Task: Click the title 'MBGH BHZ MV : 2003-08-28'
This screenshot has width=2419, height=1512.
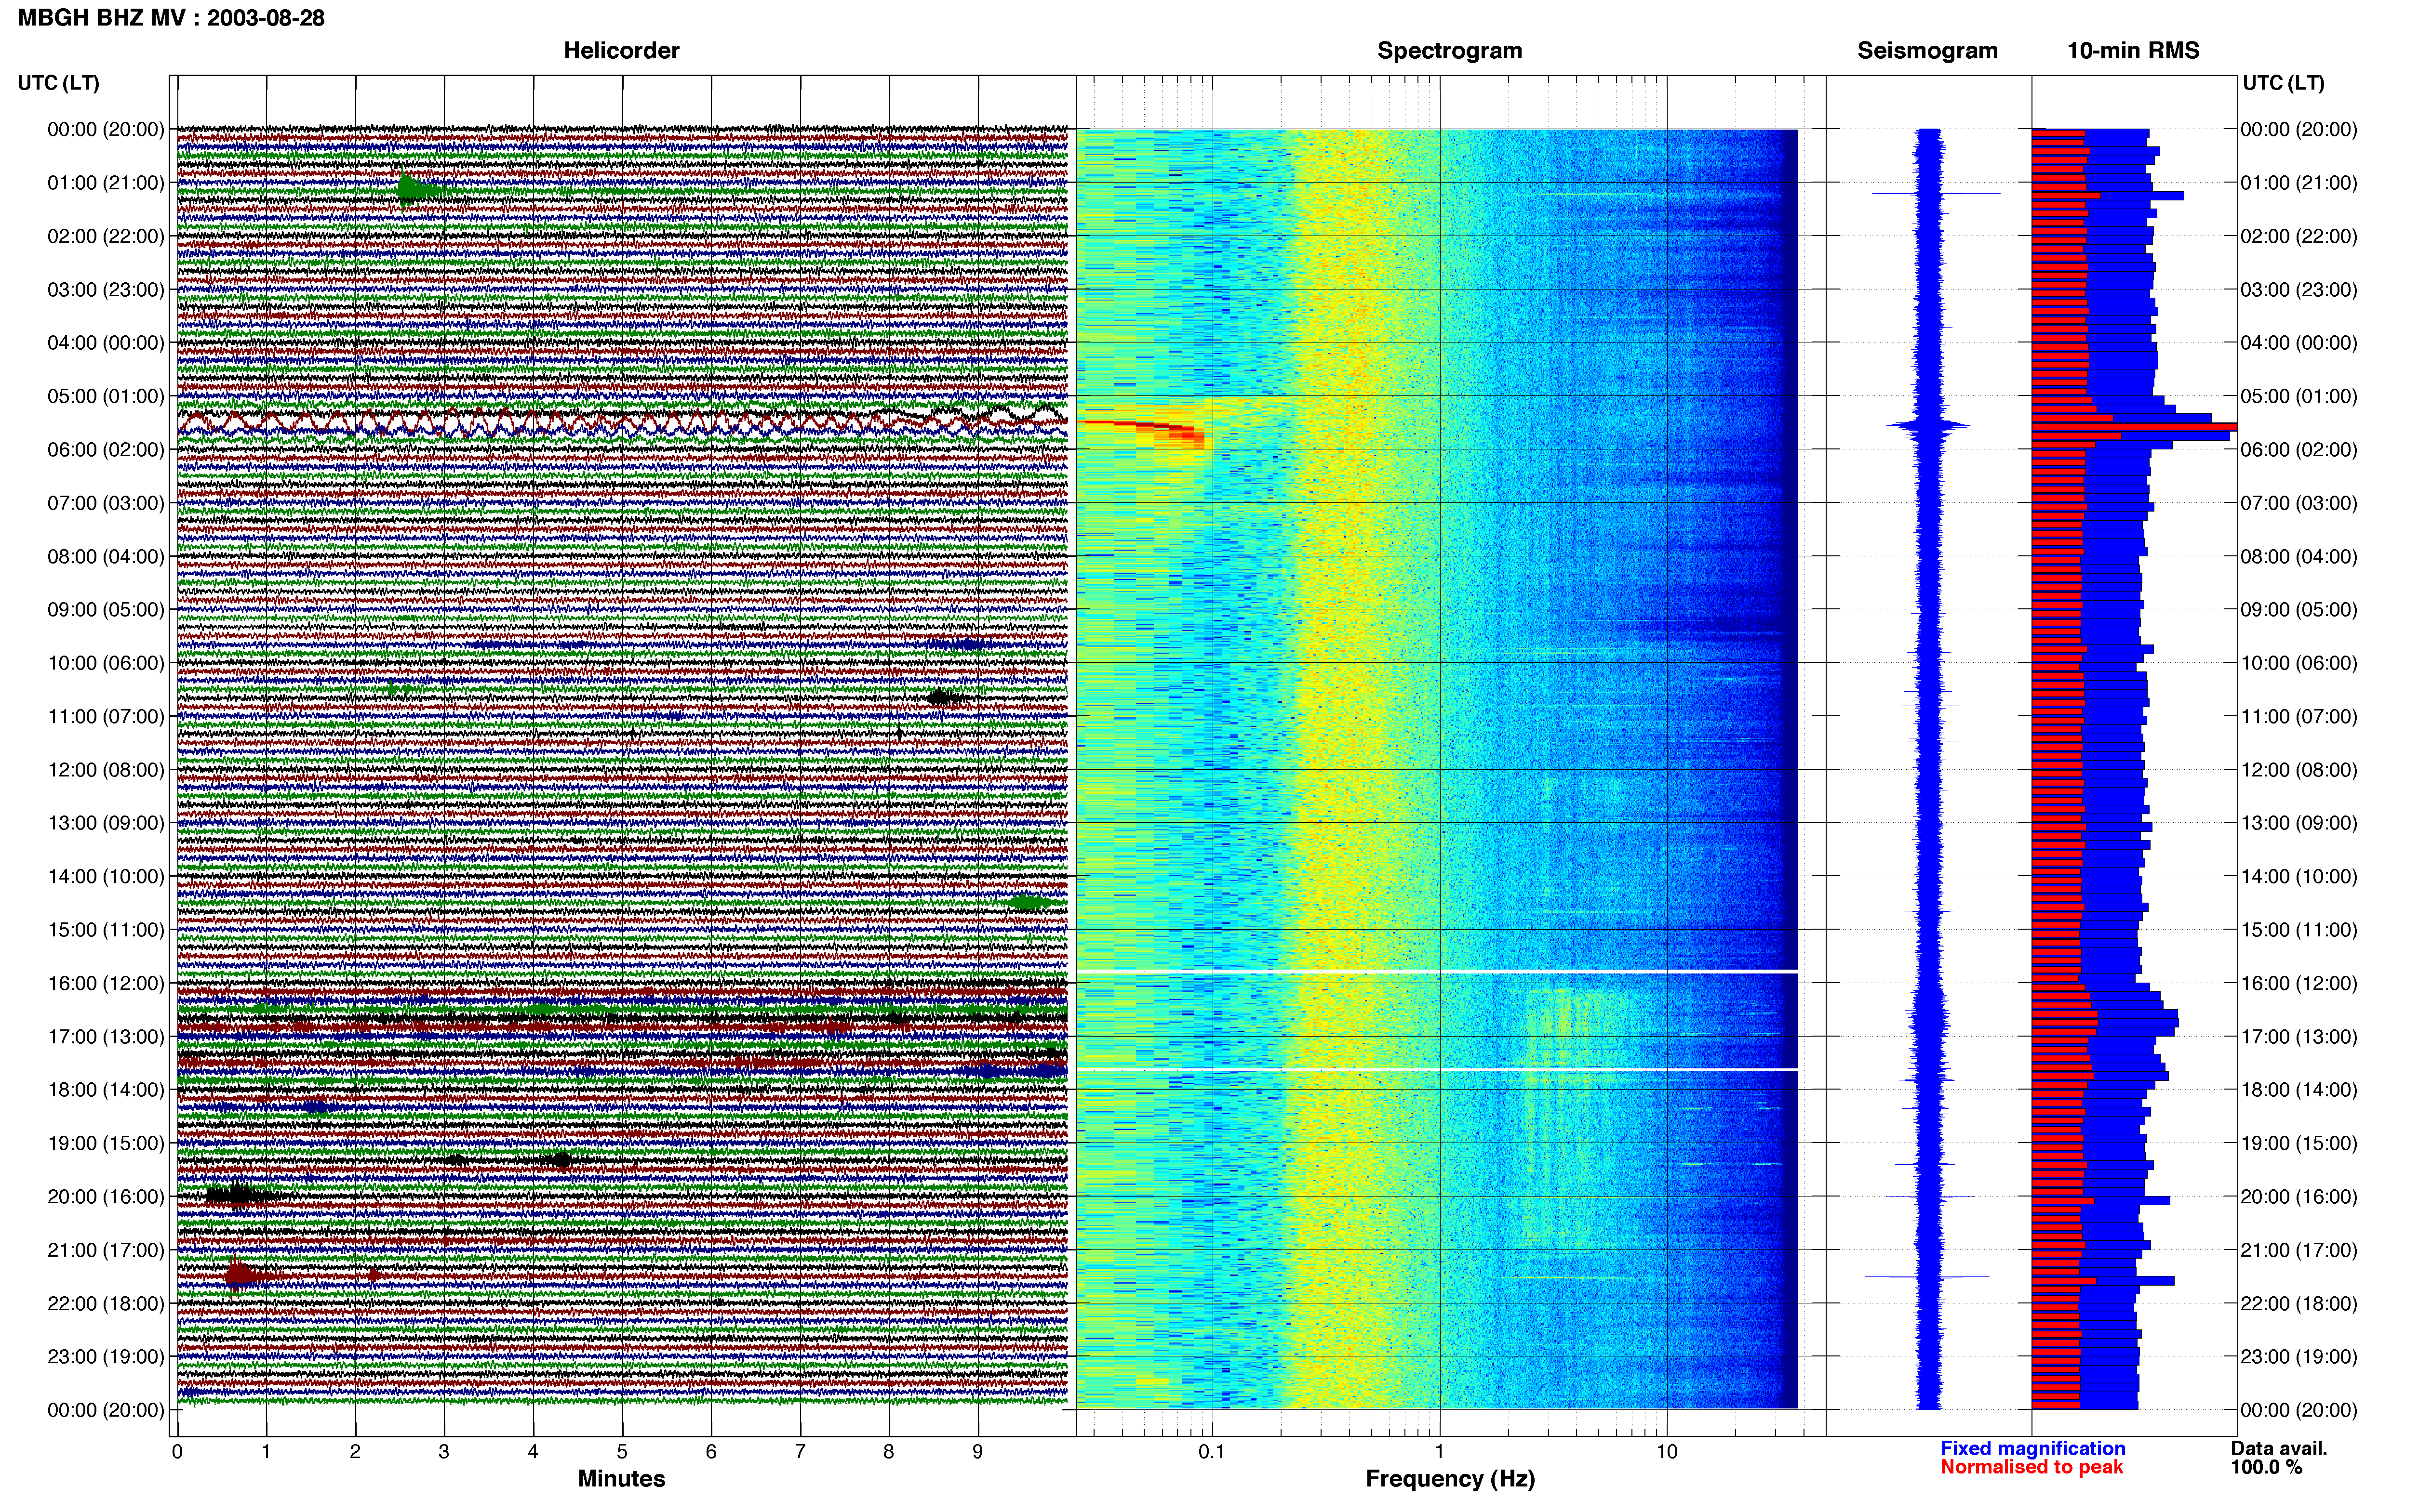Action: pos(171,18)
